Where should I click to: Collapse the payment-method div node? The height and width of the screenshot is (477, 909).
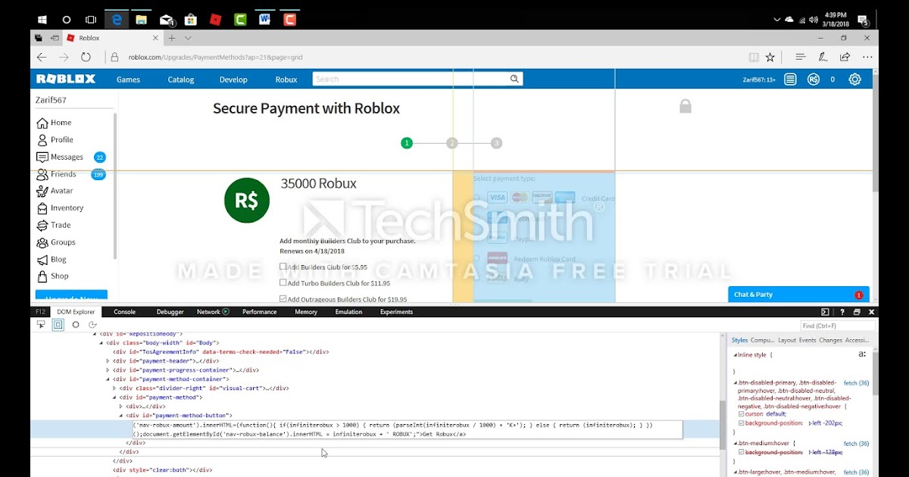(x=114, y=397)
